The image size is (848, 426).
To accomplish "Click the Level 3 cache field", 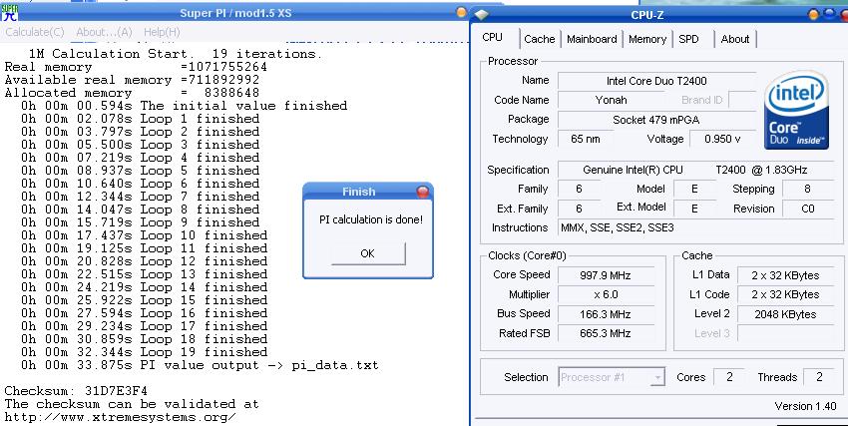I will coord(785,333).
